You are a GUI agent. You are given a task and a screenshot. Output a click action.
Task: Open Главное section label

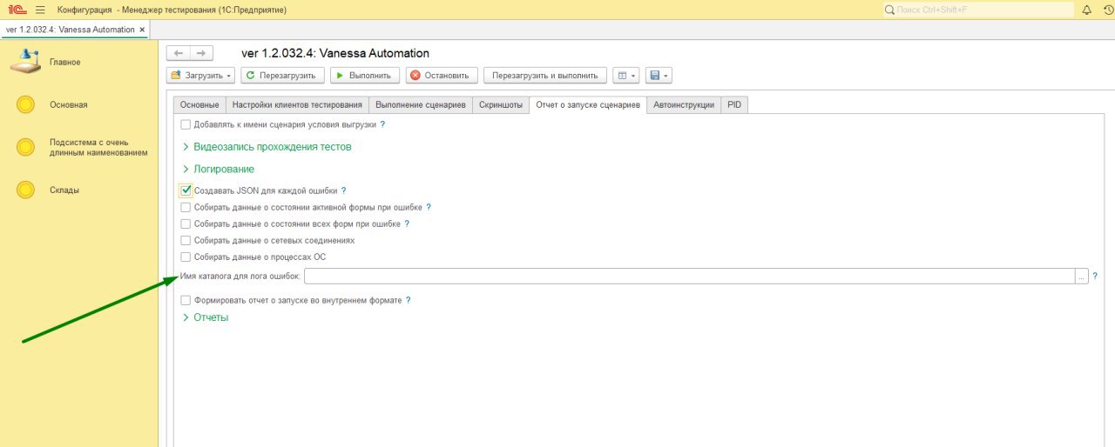tap(65, 62)
